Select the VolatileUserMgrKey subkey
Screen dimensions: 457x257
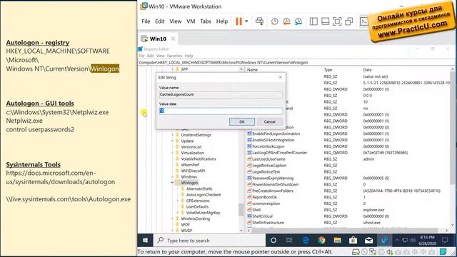pyautogui.click(x=203, y=213)
